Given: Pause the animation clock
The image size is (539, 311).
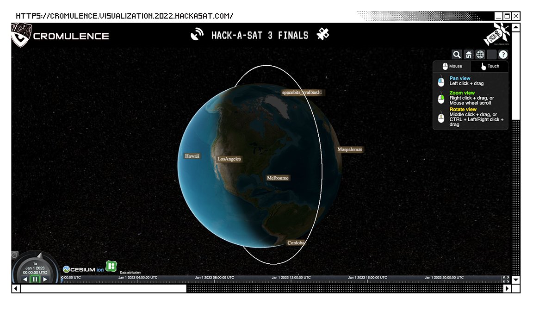Looking at the screenshot, I should 35,280.
